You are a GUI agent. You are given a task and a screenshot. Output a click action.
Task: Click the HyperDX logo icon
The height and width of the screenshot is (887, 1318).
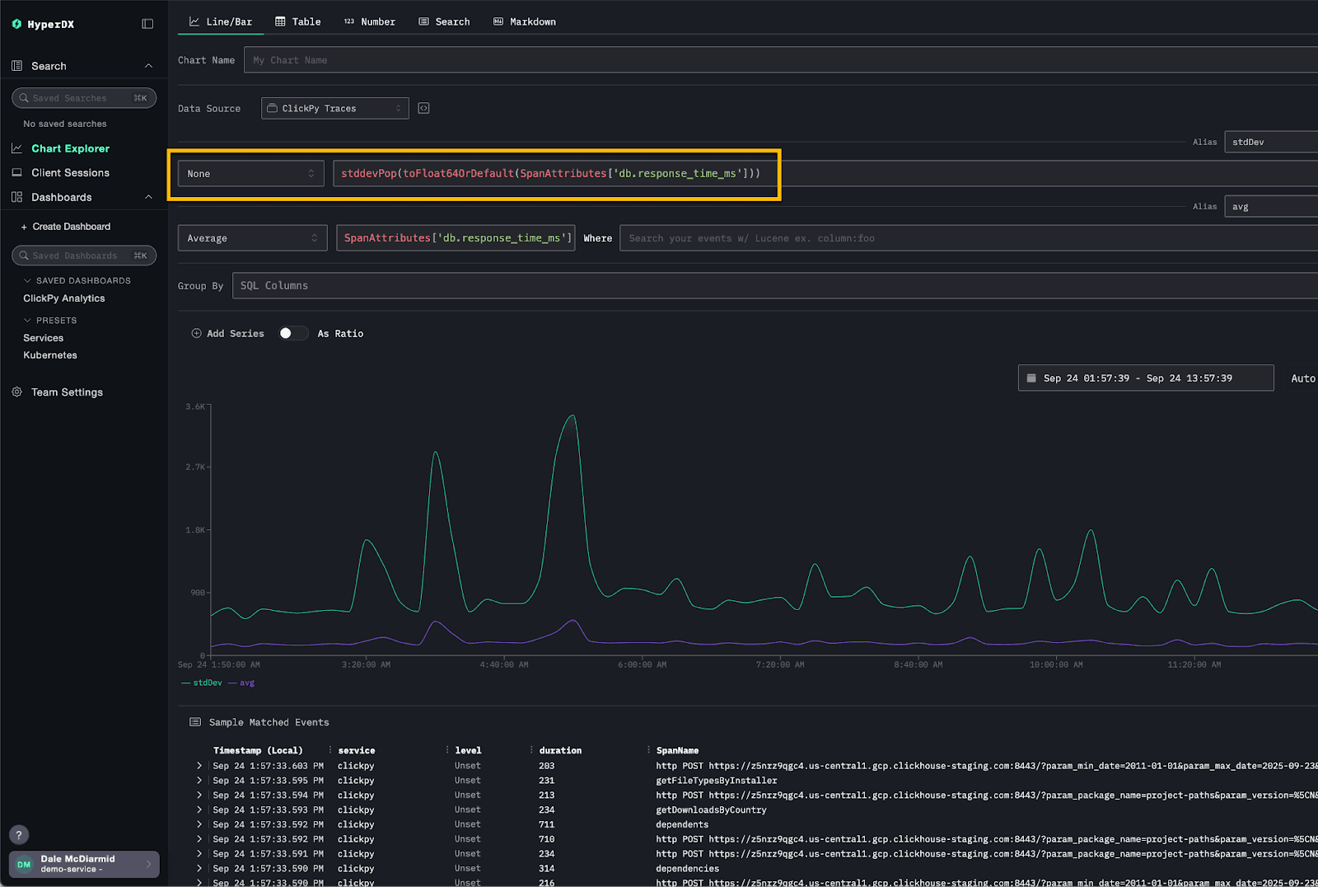tap(16, 25)
